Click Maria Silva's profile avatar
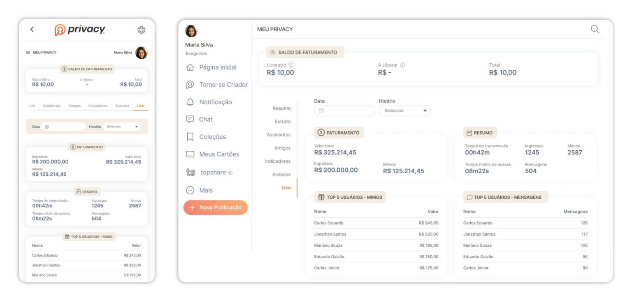This screenshot has width=632, height=301. point(191,31)
